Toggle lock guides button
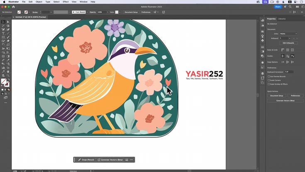The image size is (305, 172). [x=288, y=56]
